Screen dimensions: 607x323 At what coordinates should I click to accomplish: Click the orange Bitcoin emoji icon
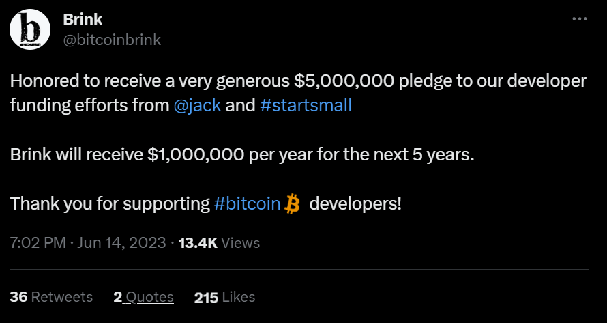(x=293, y=203)
